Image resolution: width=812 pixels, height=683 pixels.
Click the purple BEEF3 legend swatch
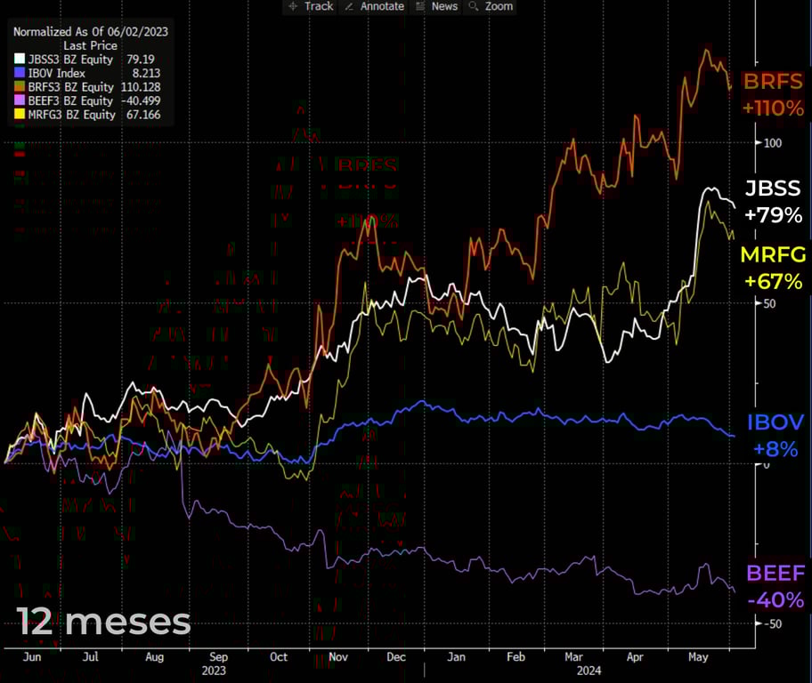tap(20, 100)
